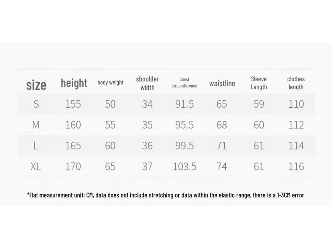The image size is (332, 249).
Task: Select the M size row label
Action: click(x=36, y=125)
